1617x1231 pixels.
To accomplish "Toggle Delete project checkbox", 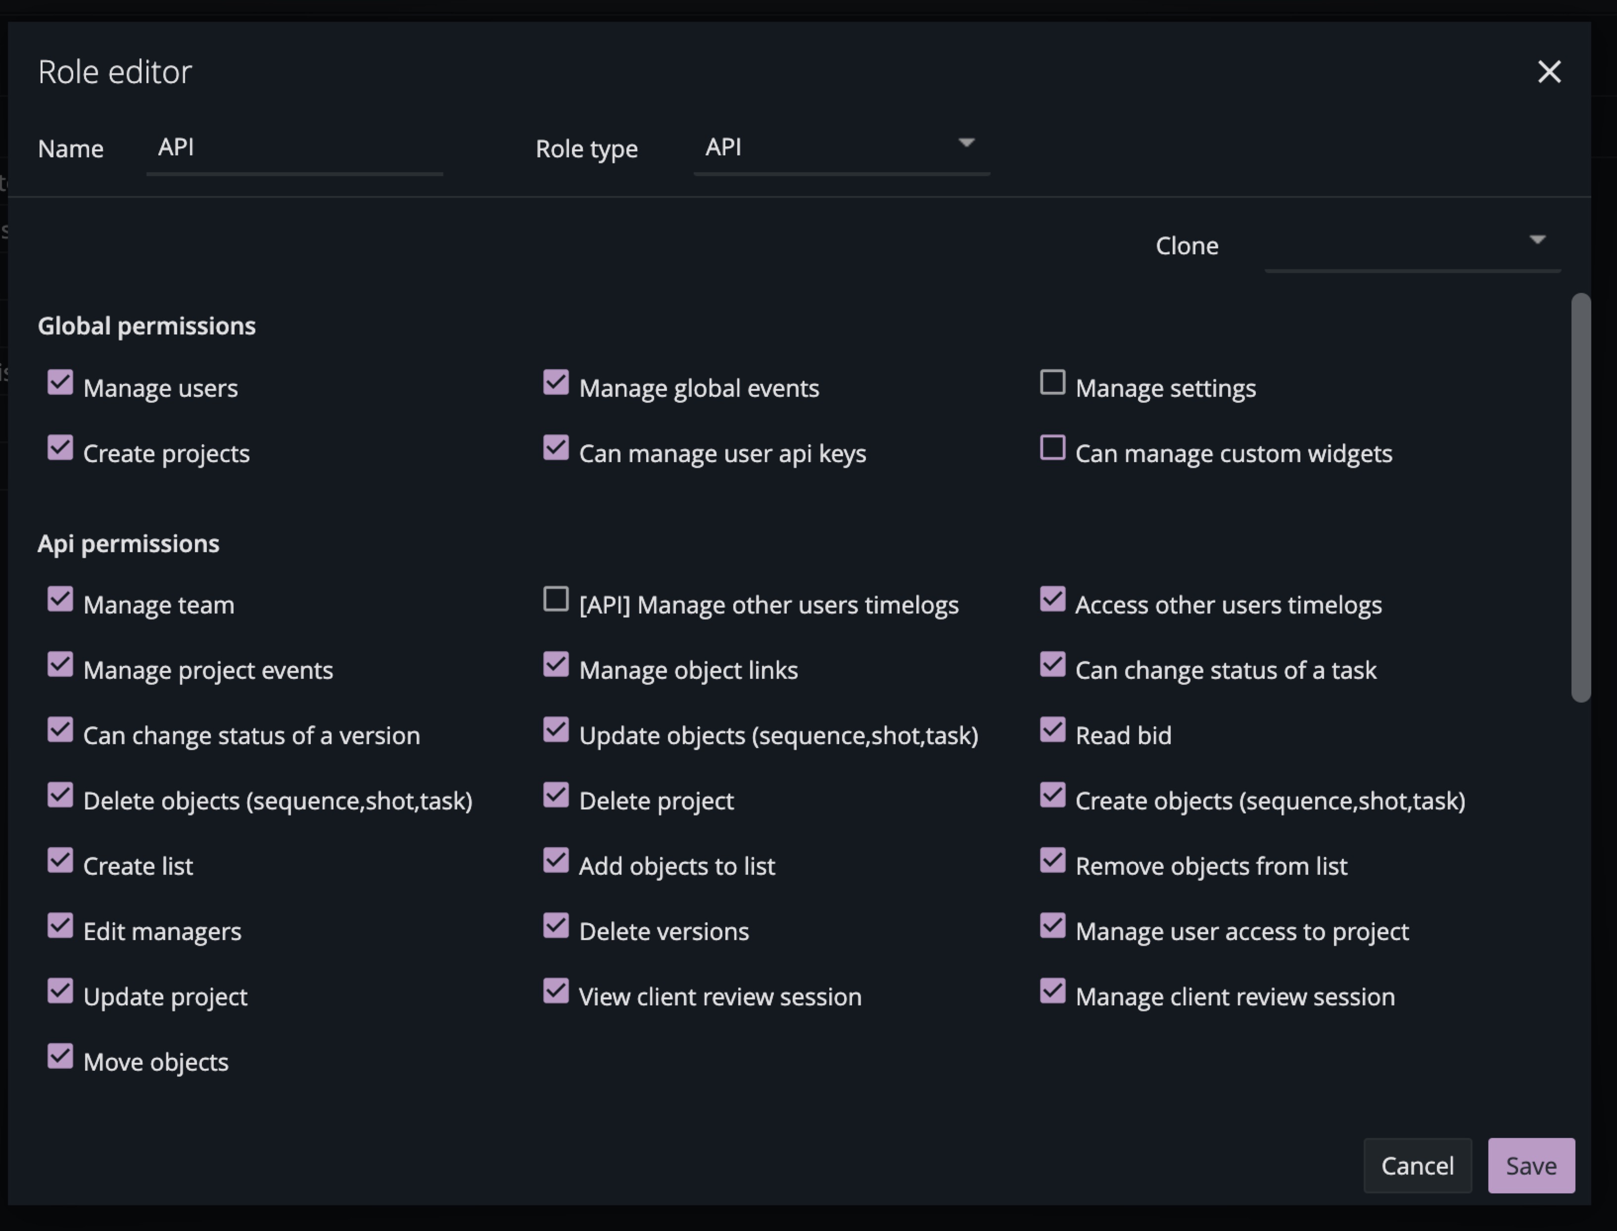I will click(556, 795).
